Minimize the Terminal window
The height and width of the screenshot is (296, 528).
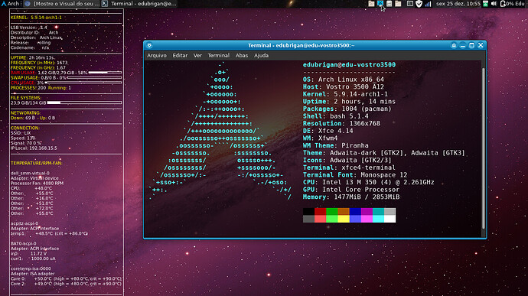click(463, 45)
